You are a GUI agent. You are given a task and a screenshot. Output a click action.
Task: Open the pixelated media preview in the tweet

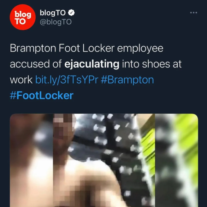[104, 160]
